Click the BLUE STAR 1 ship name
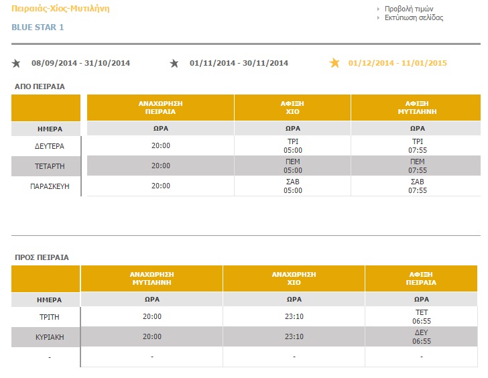The width and height of the screenshot is (488, 378). coord(38,27)
